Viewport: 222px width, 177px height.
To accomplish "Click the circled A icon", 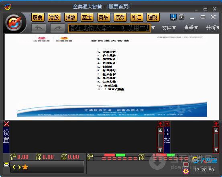I will click(x=181, y=17).
